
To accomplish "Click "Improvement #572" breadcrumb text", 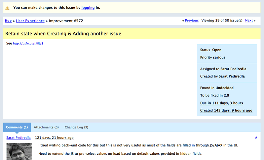I will (66, 21).
